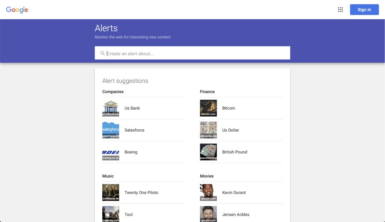Click the Twenty One Pilots thumbnail
This screenshot has width=385, height=222.
[x=110, y=192]
